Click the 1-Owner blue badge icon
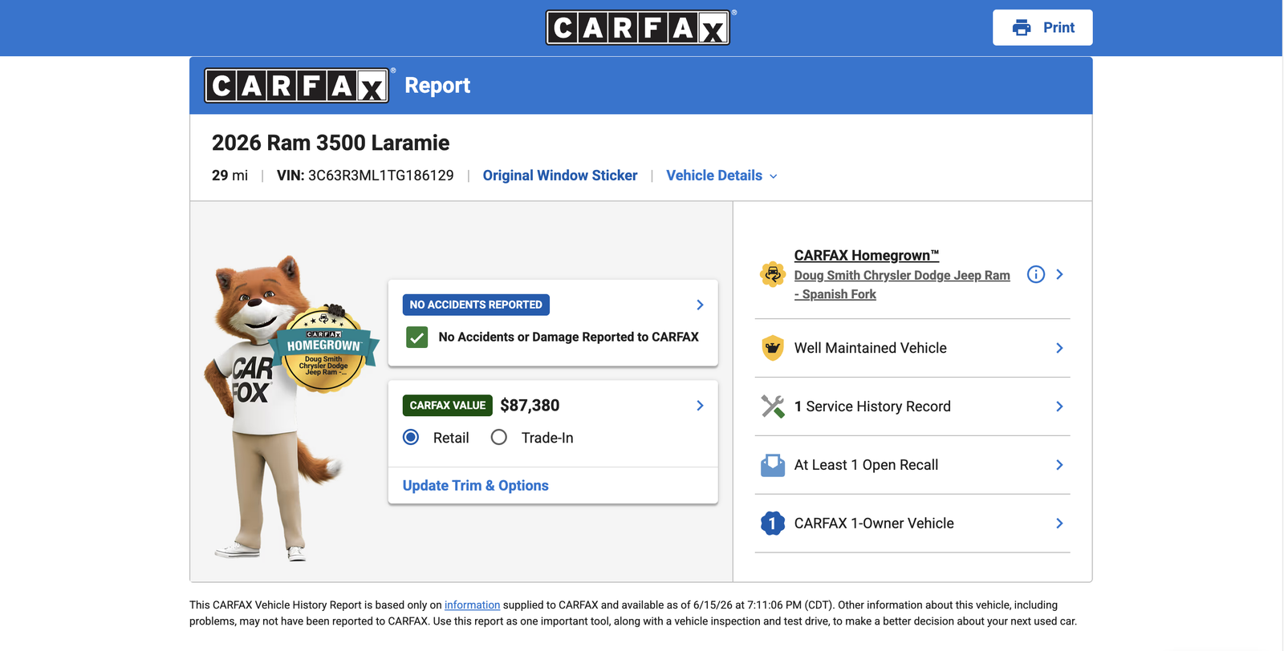The width and height of the screenshot is (1284, 651). pyautogui.click(x=773, y=524)
